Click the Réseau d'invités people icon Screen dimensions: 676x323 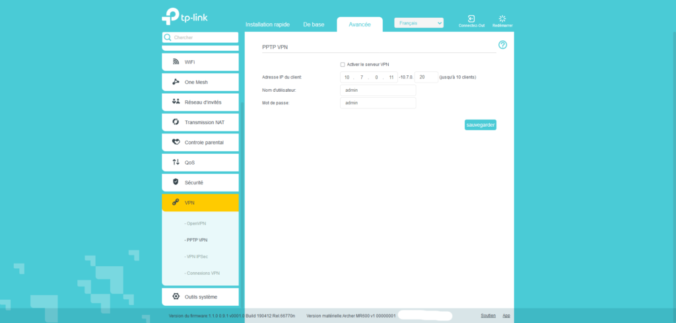click(x=176, y=102)
